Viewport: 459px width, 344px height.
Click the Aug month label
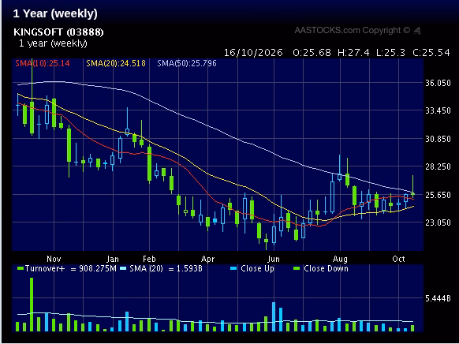pos(340,259)
